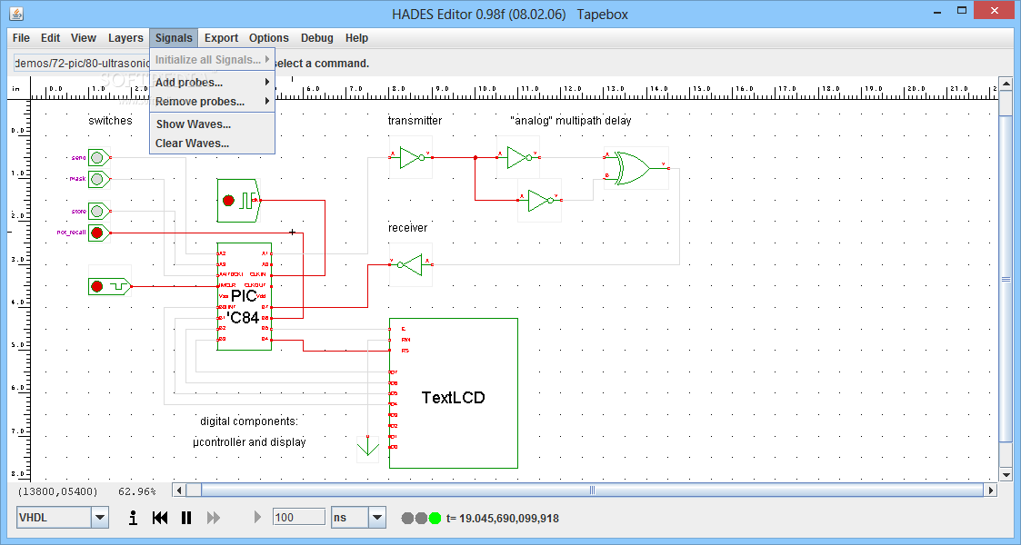Screen dimensions: 1021x545
Task: Open the ns time unit dropdown
Action: 376,518
